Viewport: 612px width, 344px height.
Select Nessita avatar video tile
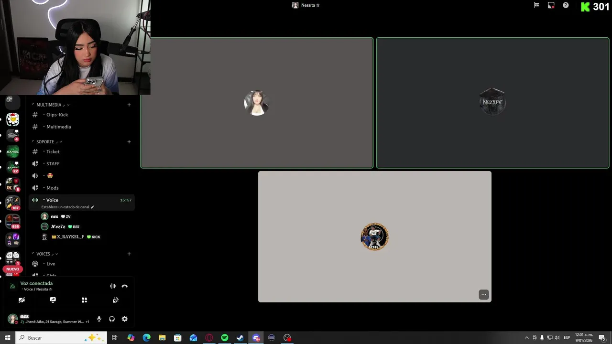coord(257,103)
